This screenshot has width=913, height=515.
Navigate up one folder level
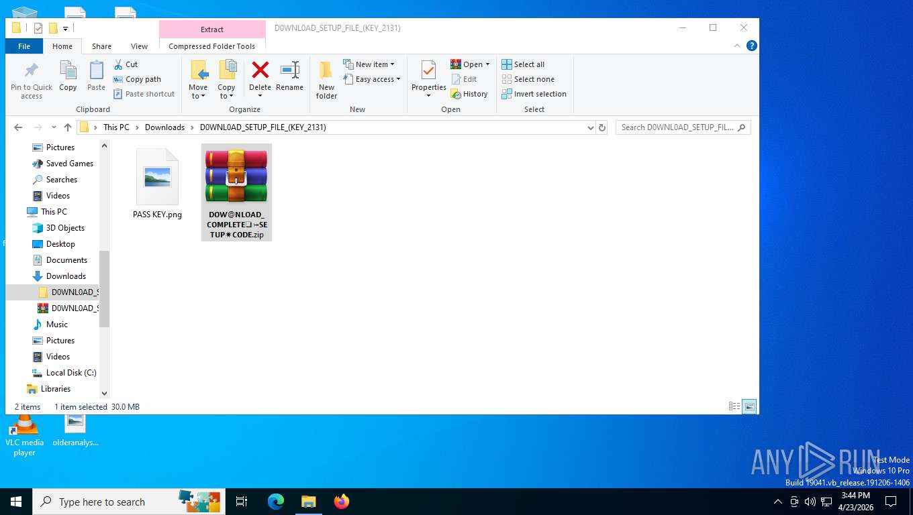point(67,127)
